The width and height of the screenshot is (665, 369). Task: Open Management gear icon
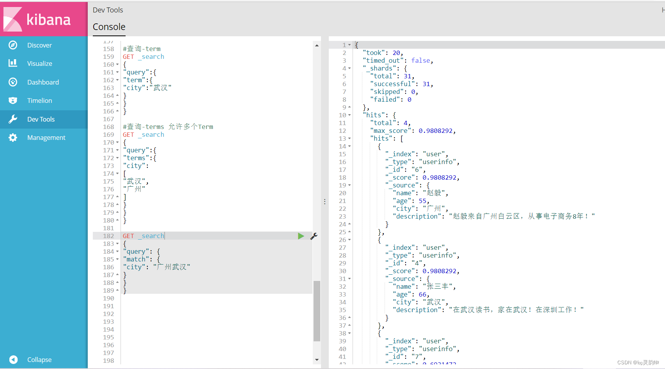coord(13,138)
